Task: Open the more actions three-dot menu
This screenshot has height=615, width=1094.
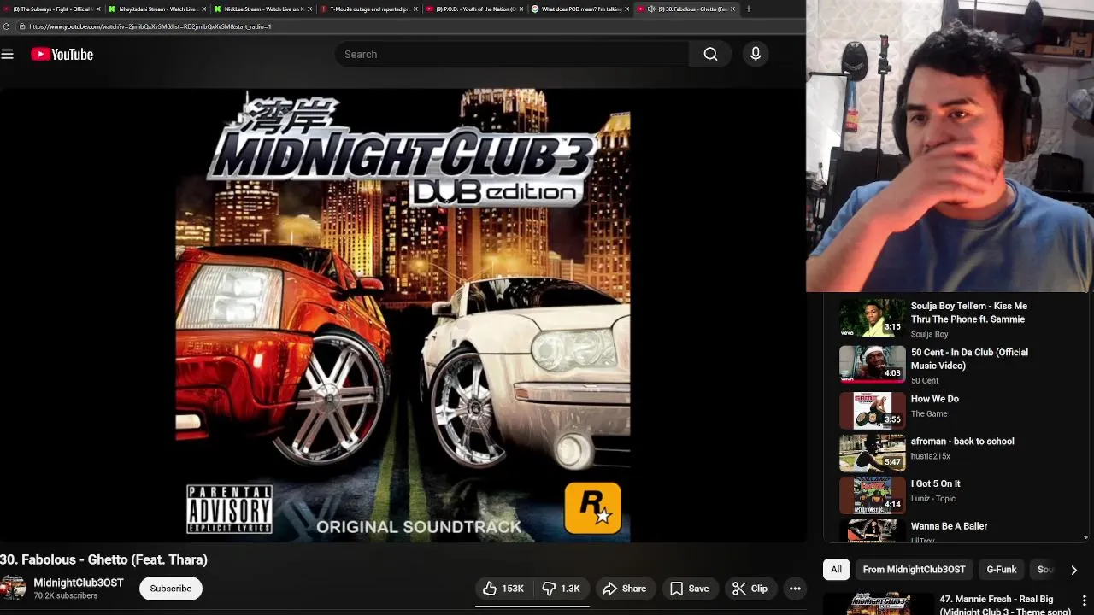Action: tap(795, 589)
